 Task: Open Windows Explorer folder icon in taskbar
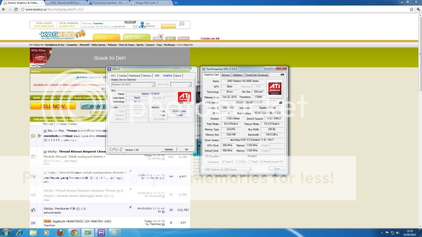[x=33, y=232]
